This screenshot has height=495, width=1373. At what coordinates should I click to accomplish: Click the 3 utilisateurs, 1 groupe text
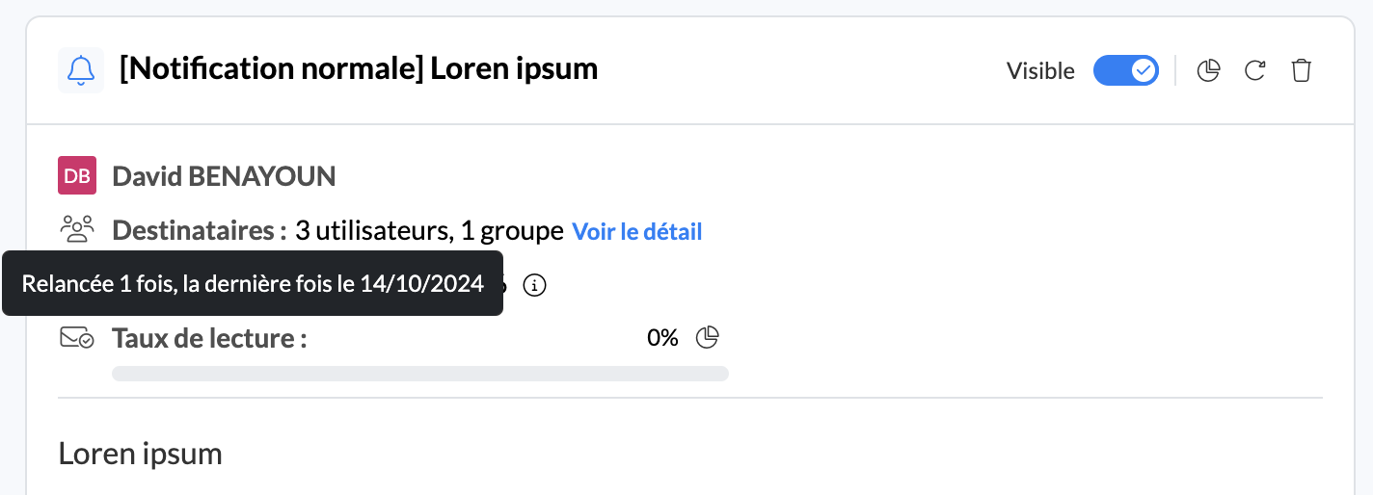click(x=429, y=231)
